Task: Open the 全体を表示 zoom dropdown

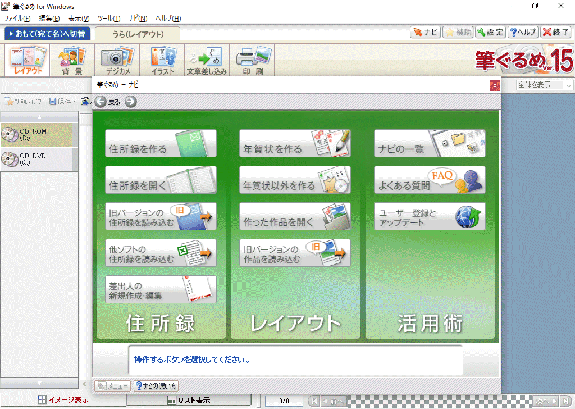Action: [544, 85]
